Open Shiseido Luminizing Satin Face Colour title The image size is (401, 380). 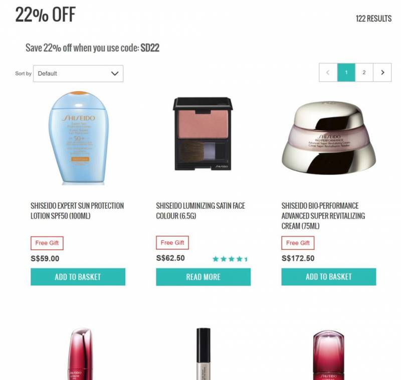pyautogui.click(x=200, y=211)
